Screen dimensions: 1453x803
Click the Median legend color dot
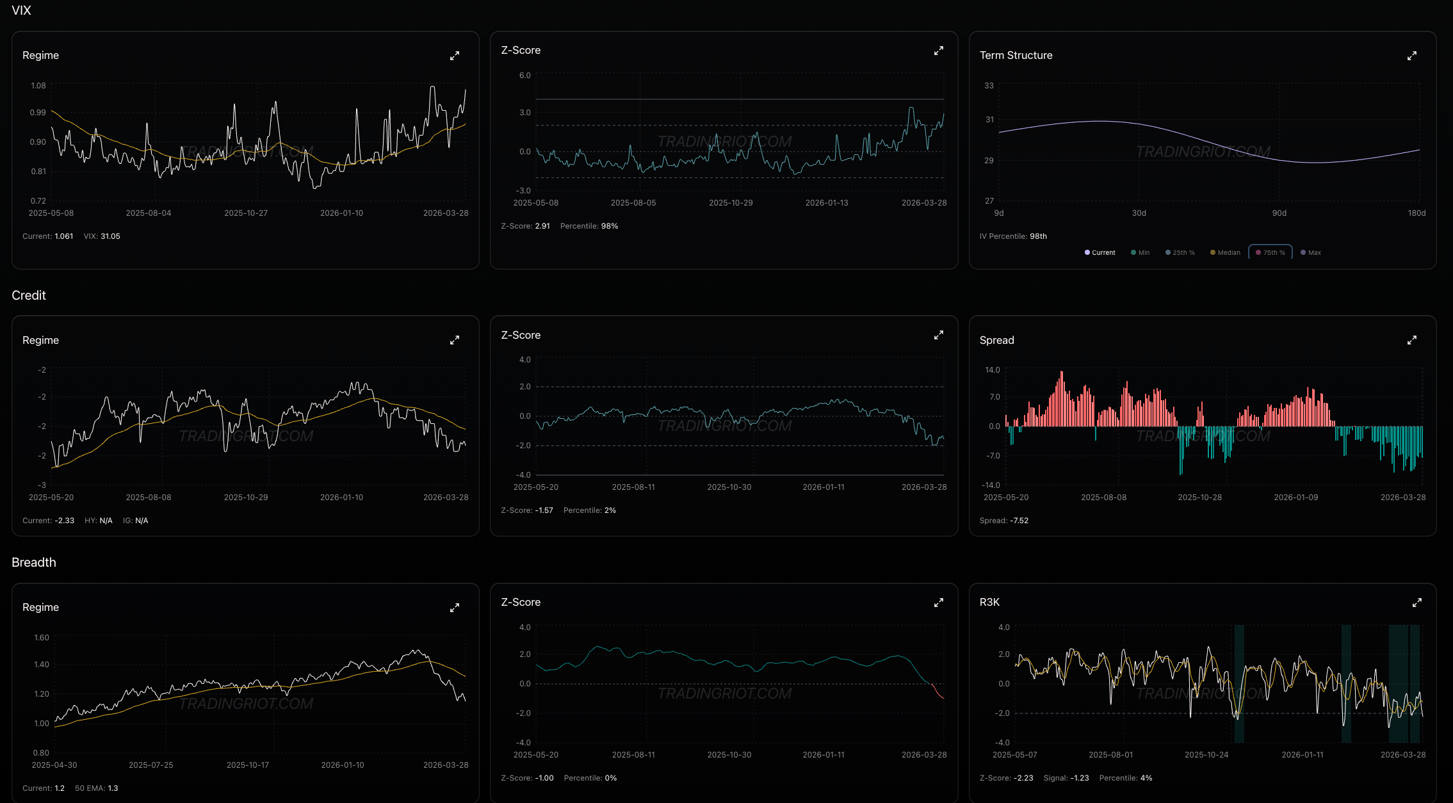click(x=1213, y=252)
